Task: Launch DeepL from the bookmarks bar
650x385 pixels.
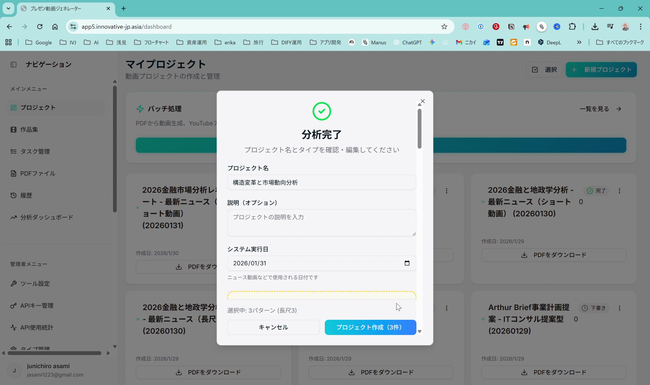Action: 549,42
